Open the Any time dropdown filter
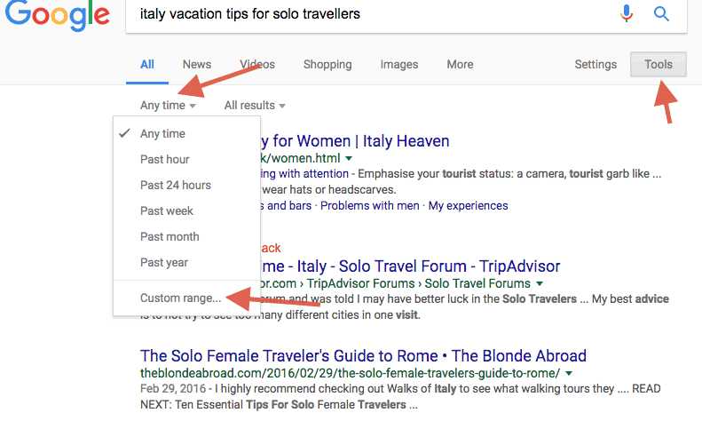702x429 pixels. click(x=168, y=106)
